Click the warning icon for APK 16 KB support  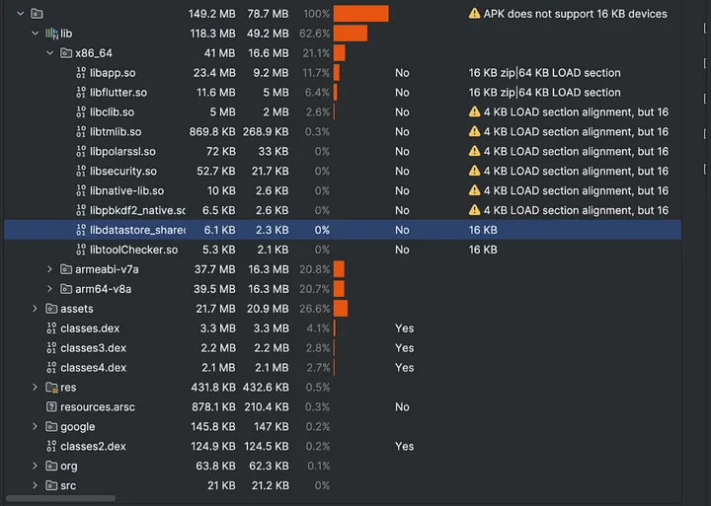(x=475, y=14)
